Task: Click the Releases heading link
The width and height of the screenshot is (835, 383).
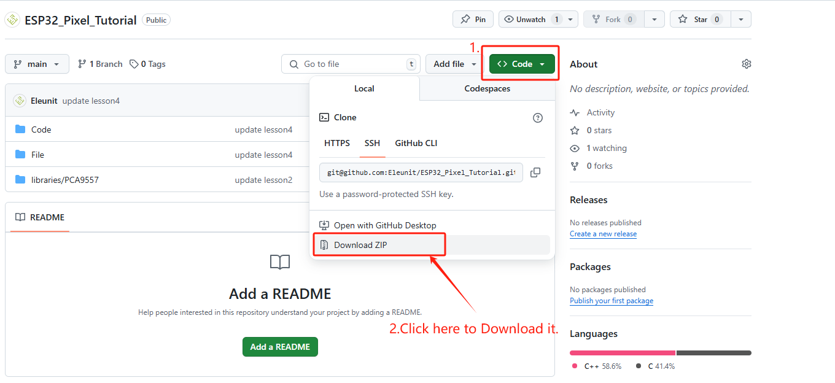Action: pos(588,200)
